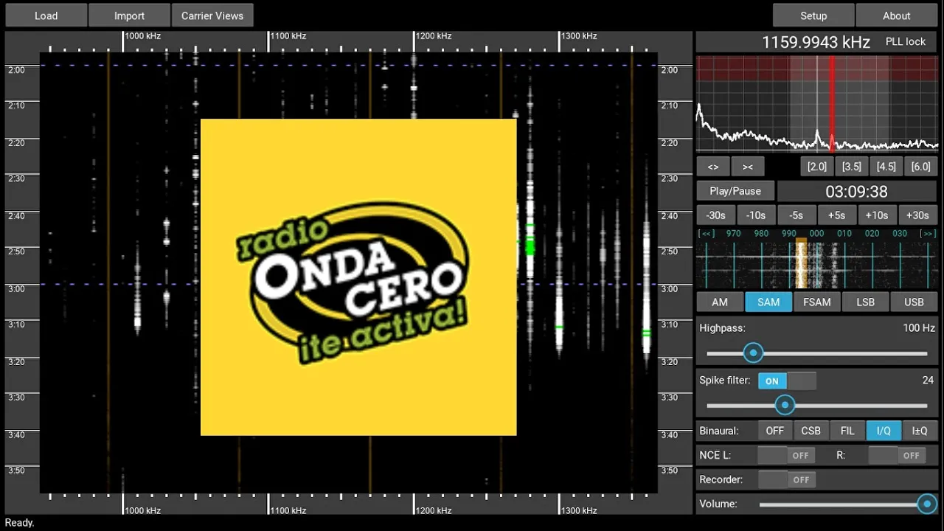
Task: Select LSB demodulation mode
Action: [865, 302]
